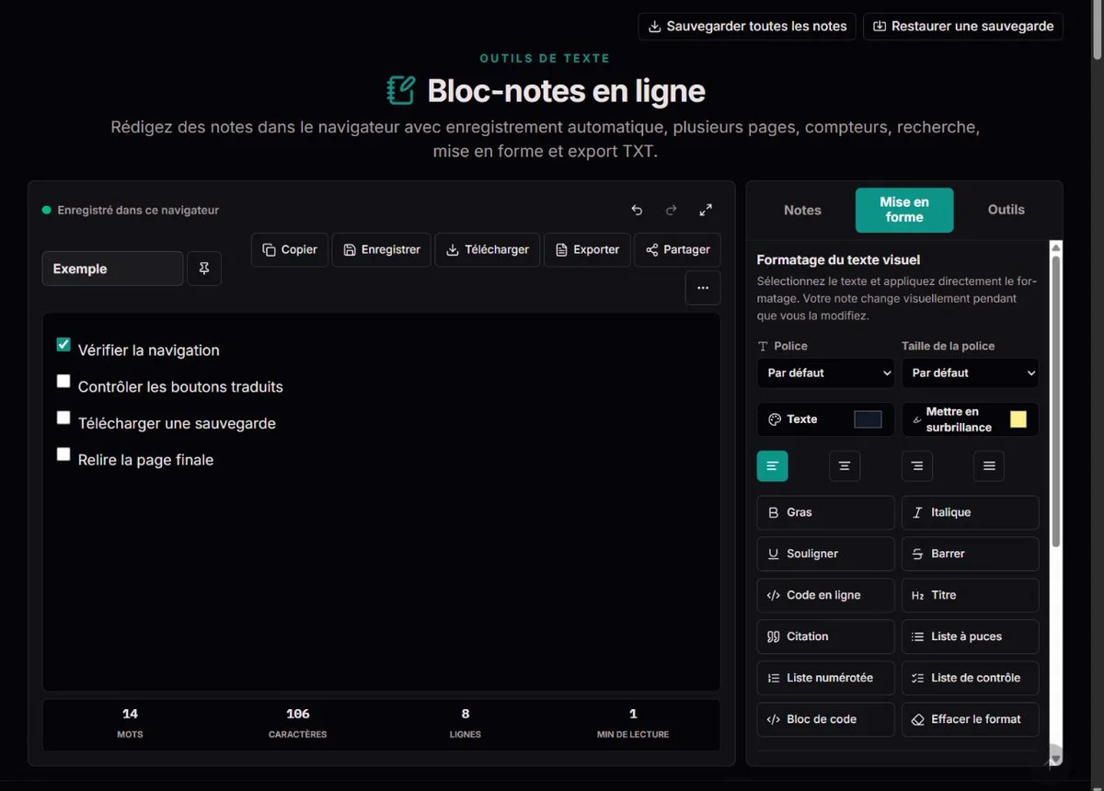Select the Mise en forme tab

(x=904, y=210)
